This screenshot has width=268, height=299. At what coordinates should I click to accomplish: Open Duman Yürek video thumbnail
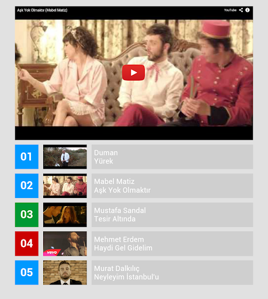point(65,157)
